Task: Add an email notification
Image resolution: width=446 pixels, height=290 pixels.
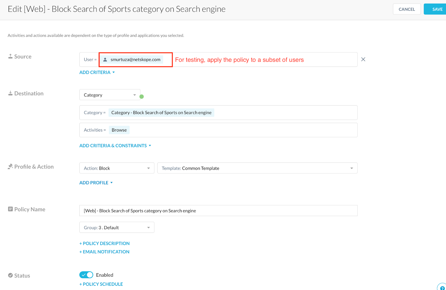Action: (x=104, y=252)
